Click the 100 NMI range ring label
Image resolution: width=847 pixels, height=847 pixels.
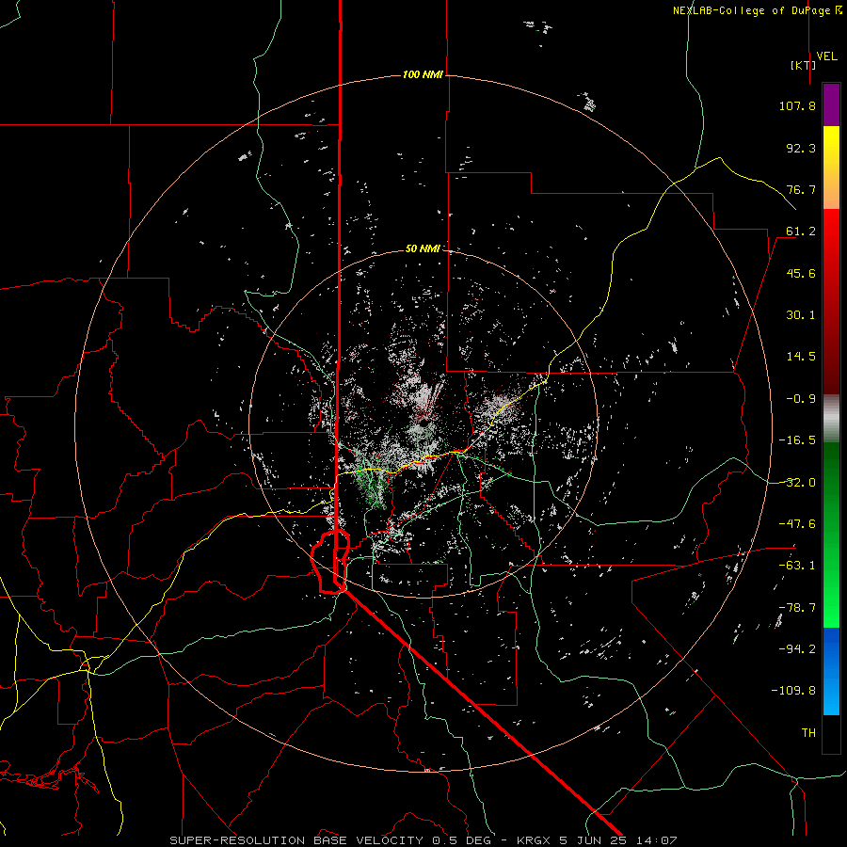coord(423,74)
